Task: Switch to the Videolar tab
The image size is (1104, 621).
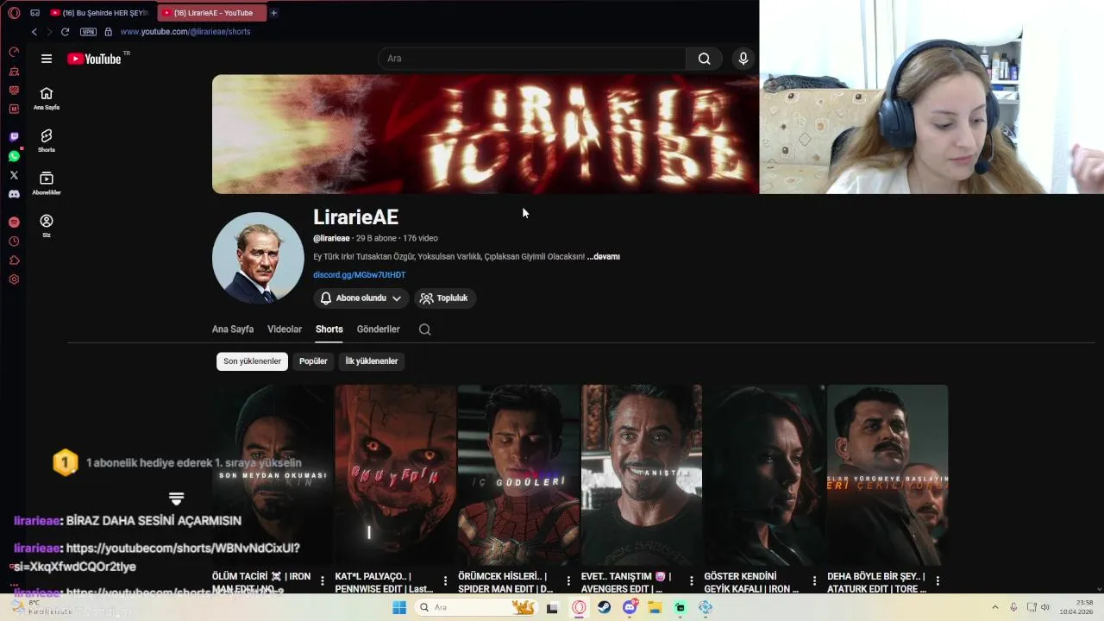Action: (x=285, y=329)
